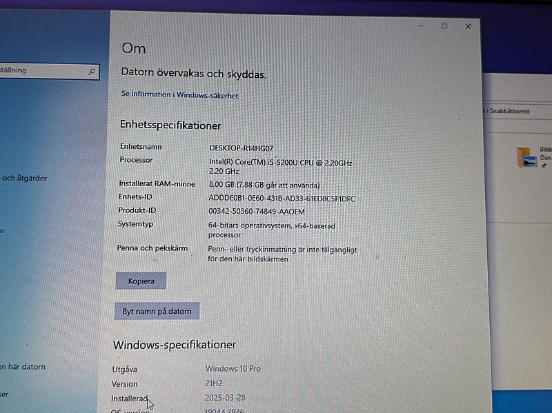The image size is (552, 413).
Task: Click the image preview on the Bilder folder
Action: click(x=530, y=161)
